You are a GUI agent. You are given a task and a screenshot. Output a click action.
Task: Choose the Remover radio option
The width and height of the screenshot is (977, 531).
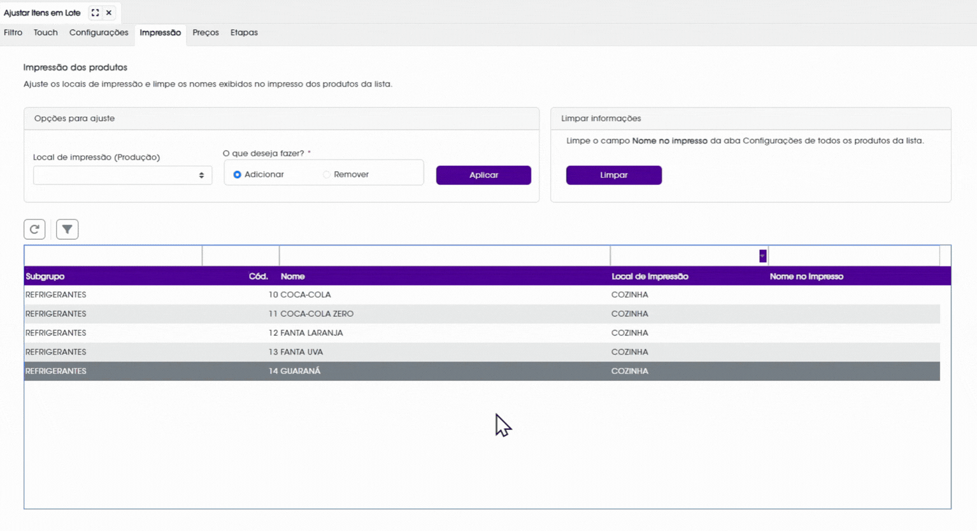(326, 174)
